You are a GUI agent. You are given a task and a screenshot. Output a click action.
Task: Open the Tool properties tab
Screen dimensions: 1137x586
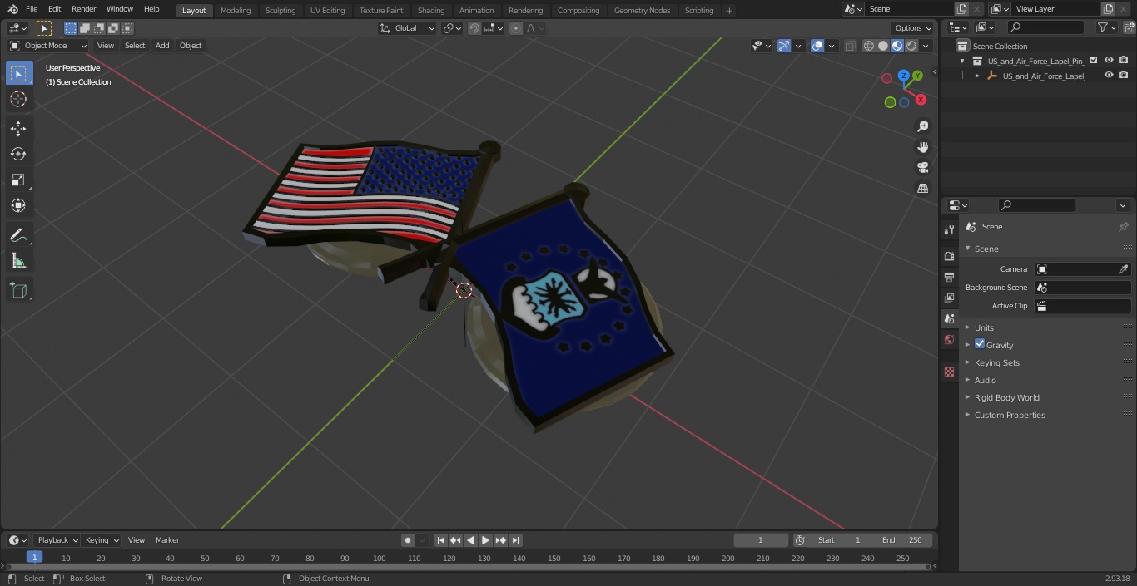click(x=949, y=230)
